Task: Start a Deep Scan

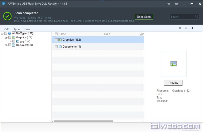Action: click(144, 17)
